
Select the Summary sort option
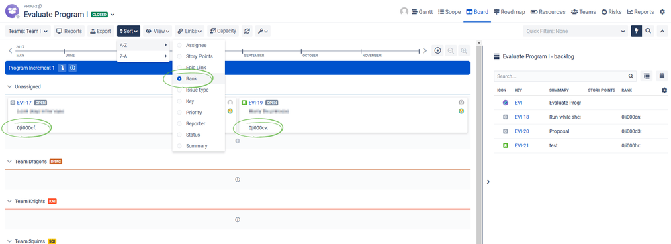pos(199,146)
